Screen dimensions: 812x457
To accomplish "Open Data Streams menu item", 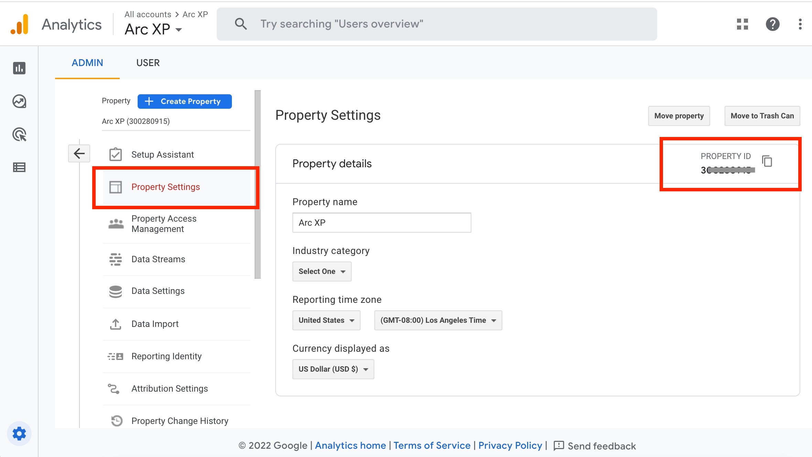I will [177, 259].
